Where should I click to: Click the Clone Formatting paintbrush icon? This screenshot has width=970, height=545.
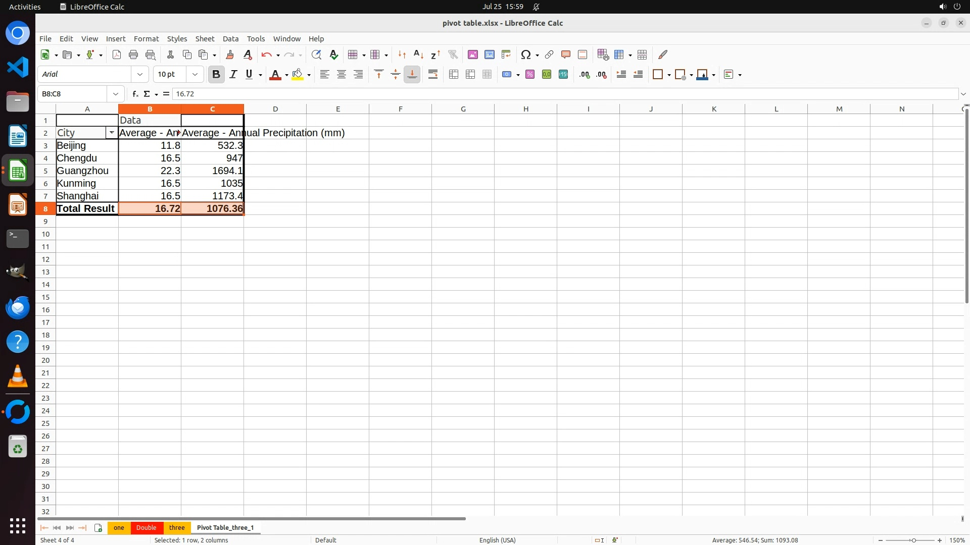point(230,54)
